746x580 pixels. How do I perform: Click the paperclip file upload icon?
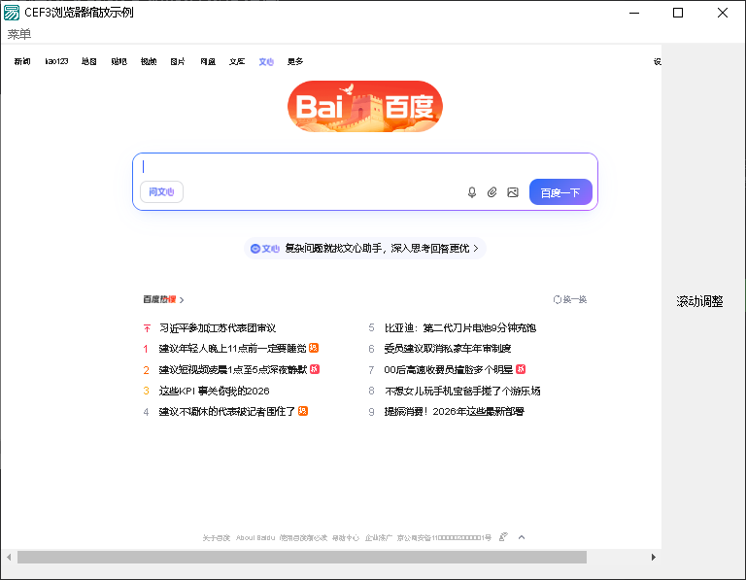pyautogui.click(x=492, y=192)
